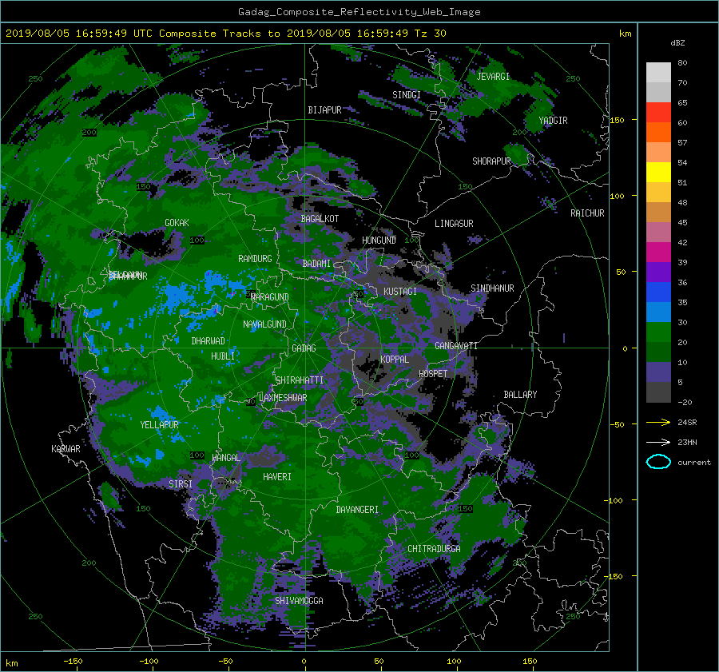Screen dimensions: 719x672
Task: Select the GANGAVATI town label
Action: point(456,345)
